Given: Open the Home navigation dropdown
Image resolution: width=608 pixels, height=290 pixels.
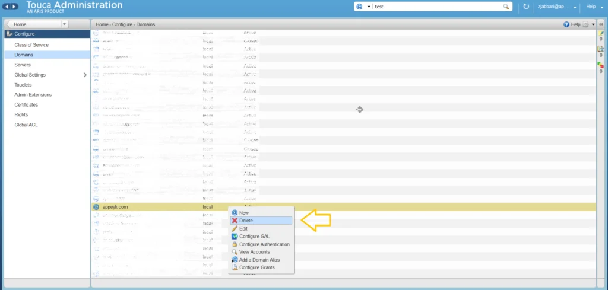Looking at the screenshot, I should (x=64, y=24).
